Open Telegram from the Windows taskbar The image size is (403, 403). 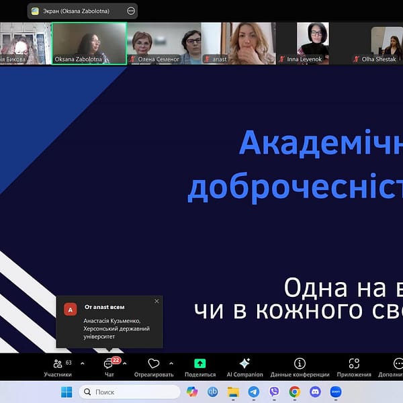click(253, 392)
